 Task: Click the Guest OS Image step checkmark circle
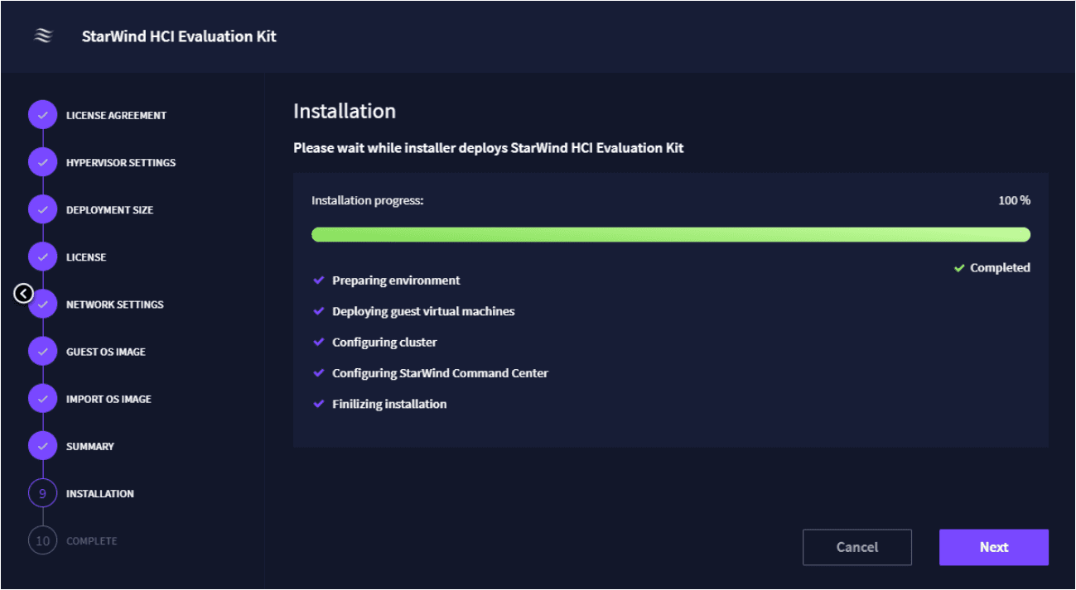pyautogui.click(x=42, y=351)
